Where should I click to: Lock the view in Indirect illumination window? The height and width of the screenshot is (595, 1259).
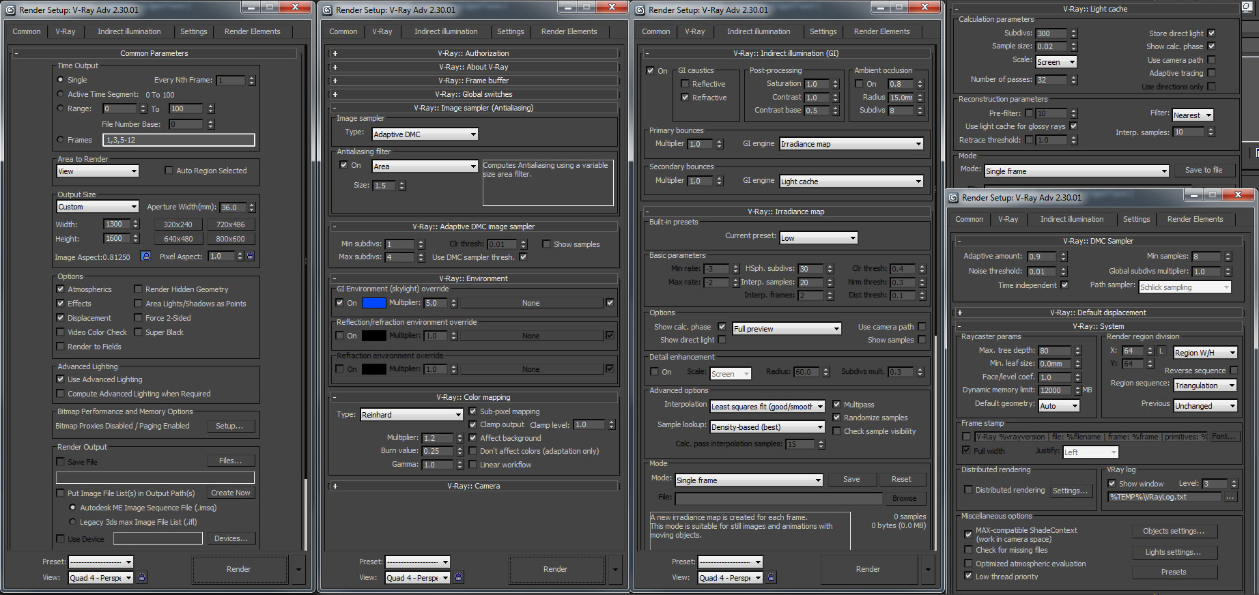coord(771,577)
